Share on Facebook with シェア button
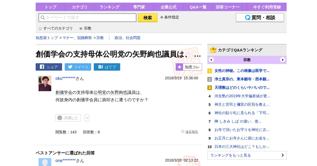 click(x=49, y=67)
